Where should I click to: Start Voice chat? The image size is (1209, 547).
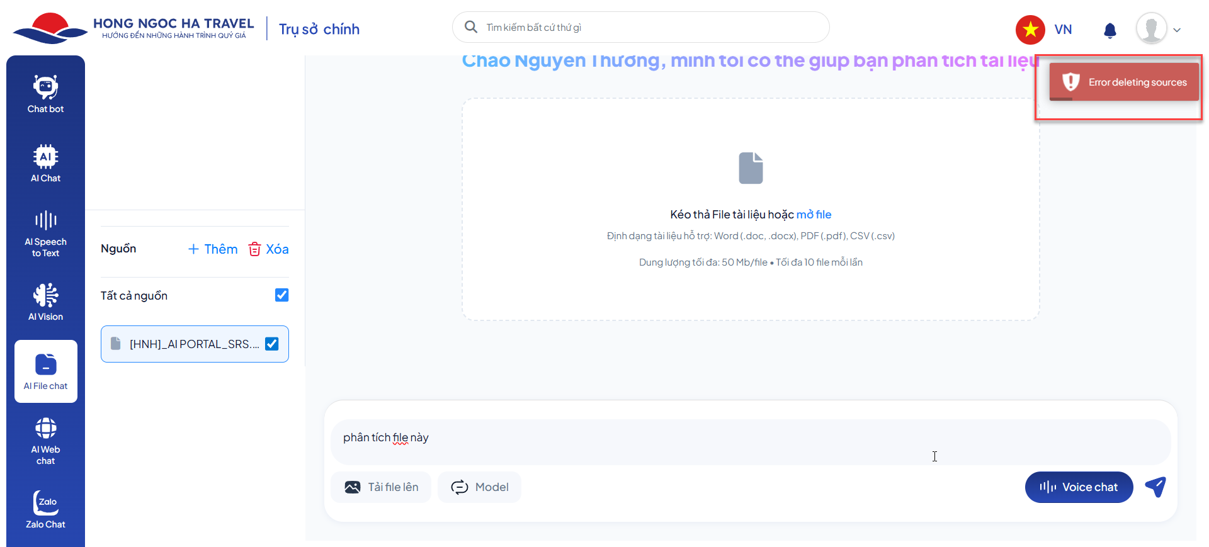coord(1079,487)
